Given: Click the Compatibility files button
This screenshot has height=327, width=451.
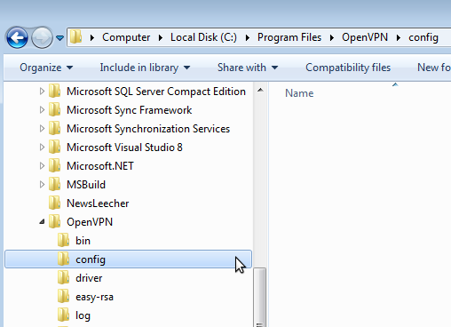Looking at the screenshot, I should [x=348, y=68].
